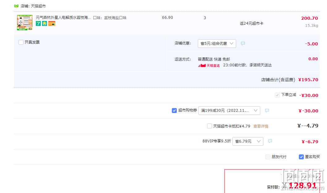Click the 店铺合计 total ¥195.70
This screenshot has width=327, height=193.
pyautogui.click(x=308, y=80)
